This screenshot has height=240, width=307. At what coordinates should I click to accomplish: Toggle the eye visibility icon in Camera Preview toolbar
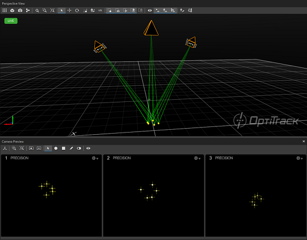[88, 149]
